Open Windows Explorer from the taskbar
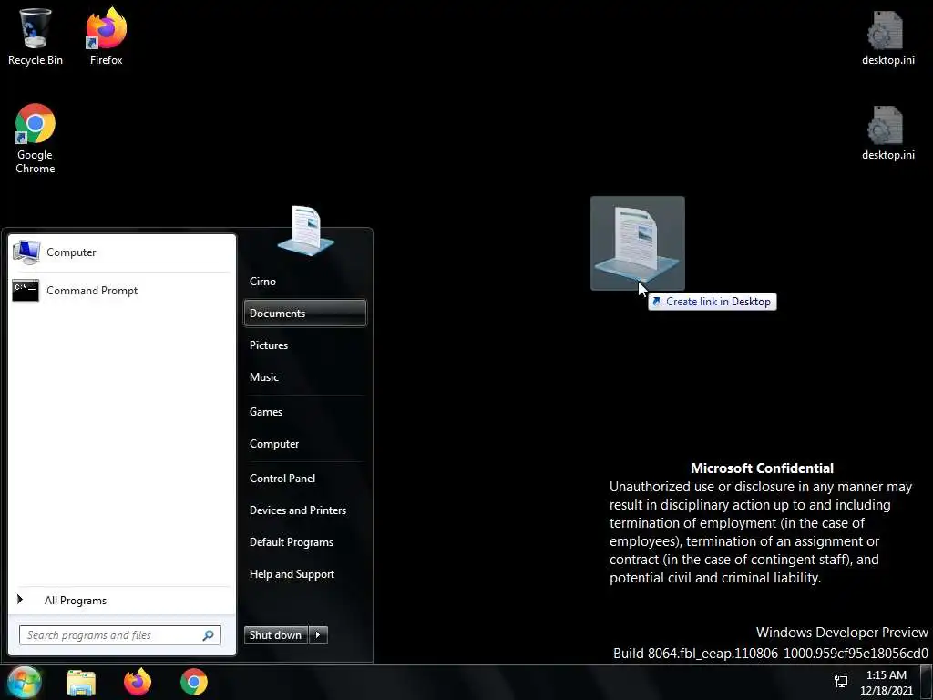This screenshot has height=700, width=933. point(81,682)
